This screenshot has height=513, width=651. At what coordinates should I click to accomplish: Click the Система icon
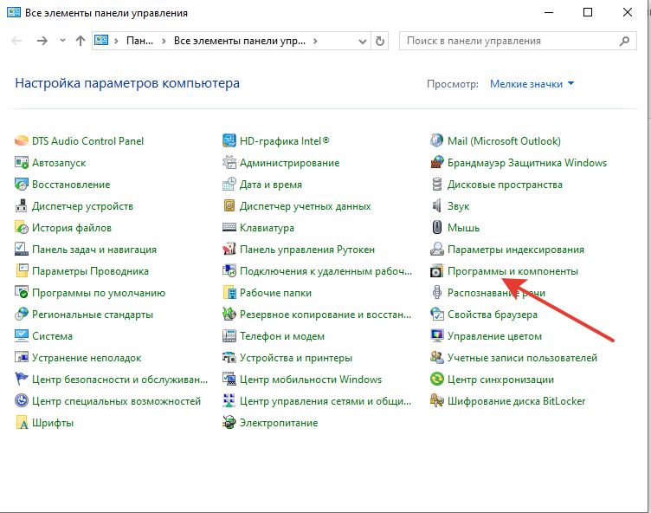pyautogui.click(x=21, y=335)
